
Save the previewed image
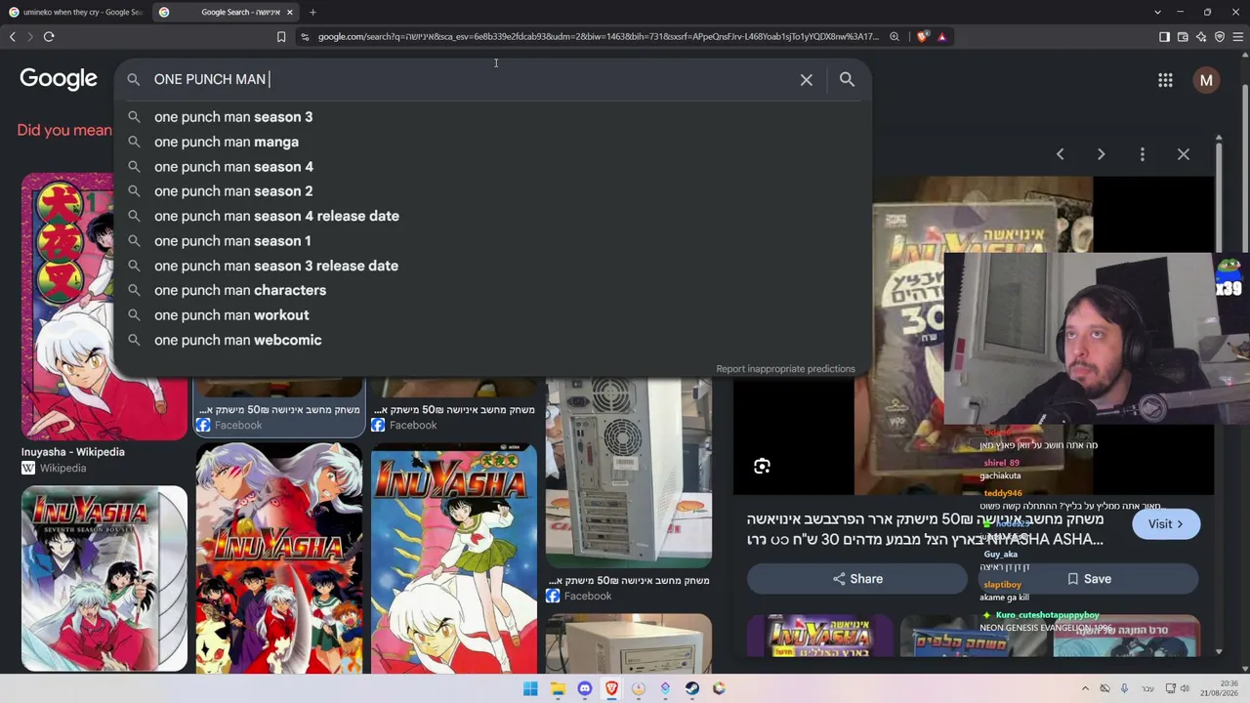click(1089, 579)
